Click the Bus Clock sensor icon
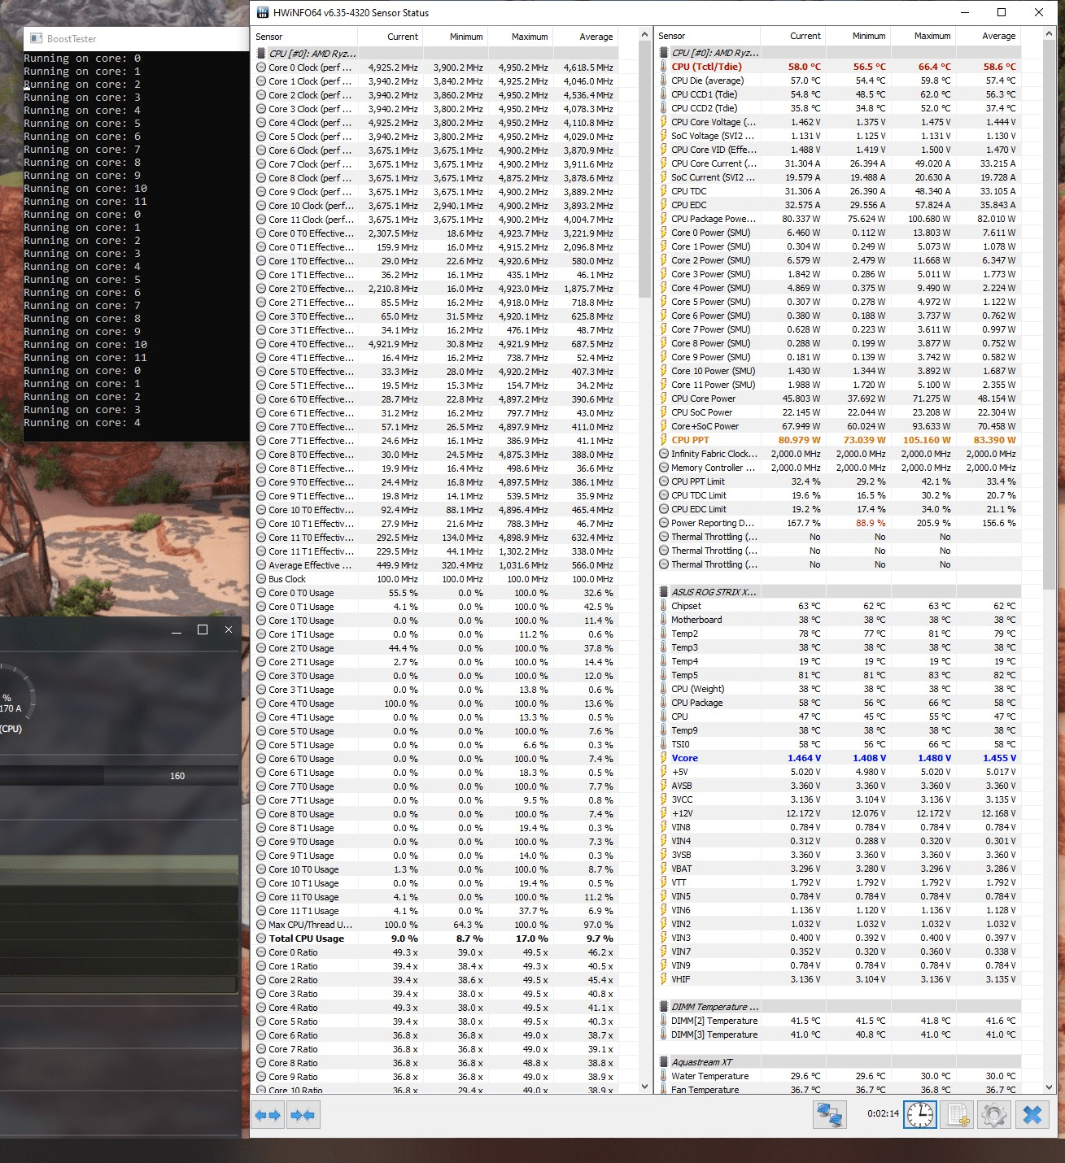1065x1163 pixels. (x=261, y=579)
